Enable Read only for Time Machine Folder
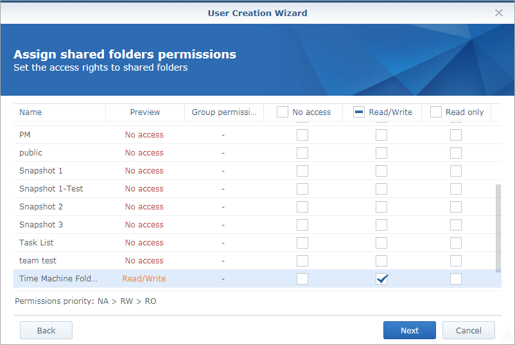Screen dimensions: 515x345 [455, 279]
